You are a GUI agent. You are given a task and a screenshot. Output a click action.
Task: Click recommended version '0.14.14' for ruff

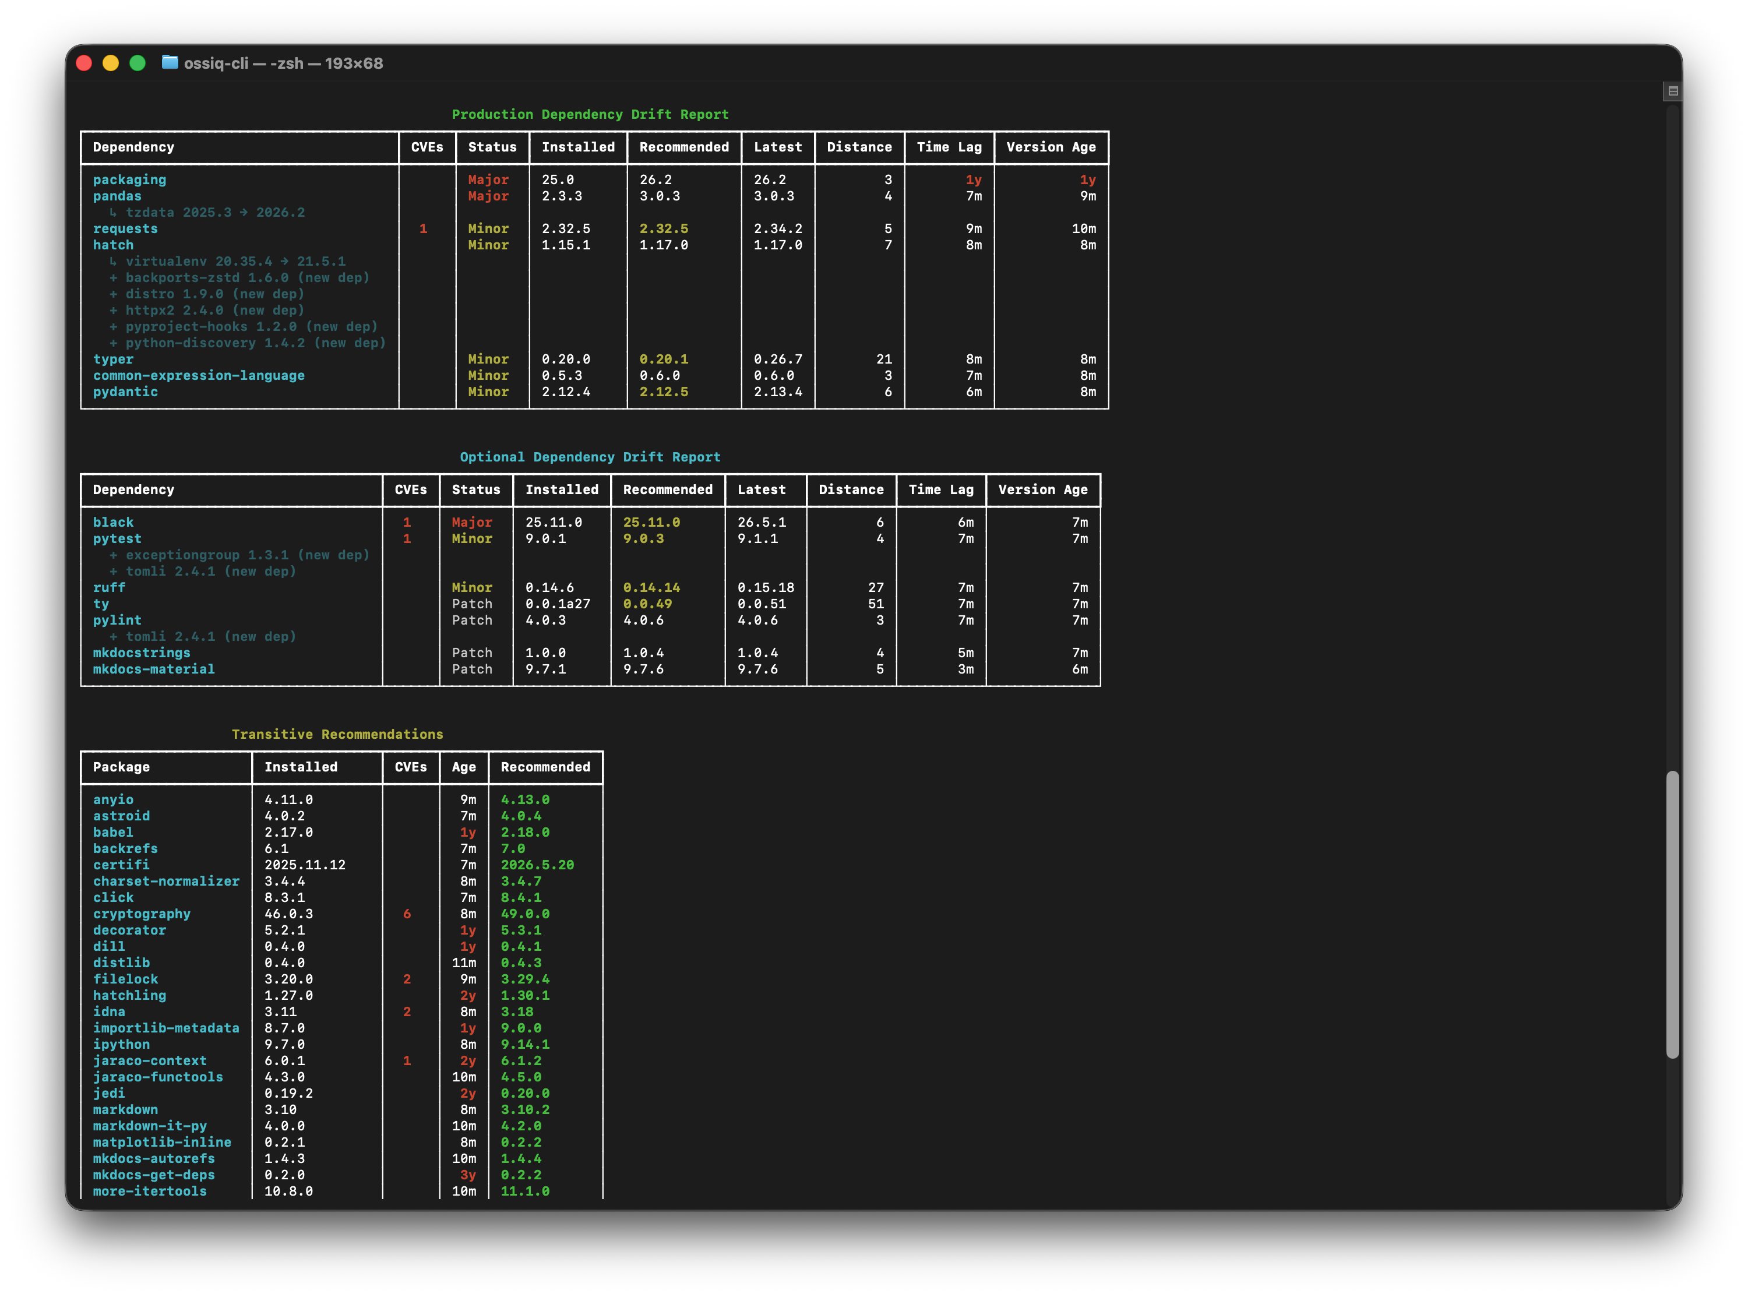651,587
